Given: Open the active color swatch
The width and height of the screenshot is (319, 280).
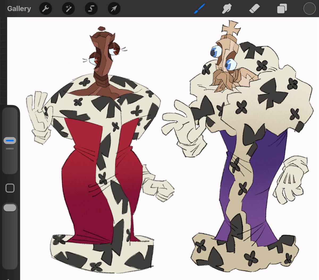Looking at the screenshot, I should (x=309, y=9).
